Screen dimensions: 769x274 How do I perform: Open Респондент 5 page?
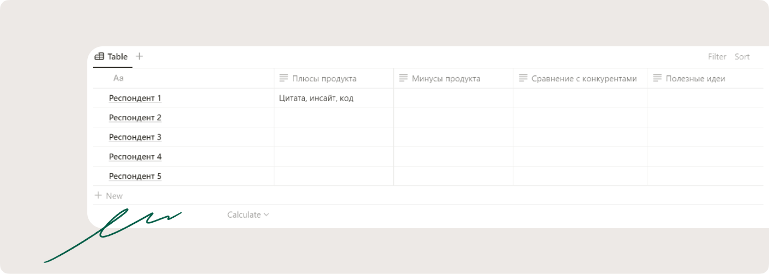[135, 176]
